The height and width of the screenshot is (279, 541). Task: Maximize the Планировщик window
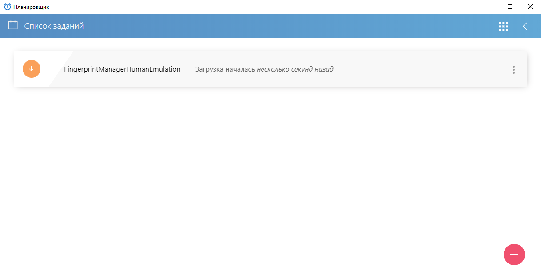pos(510,7)
